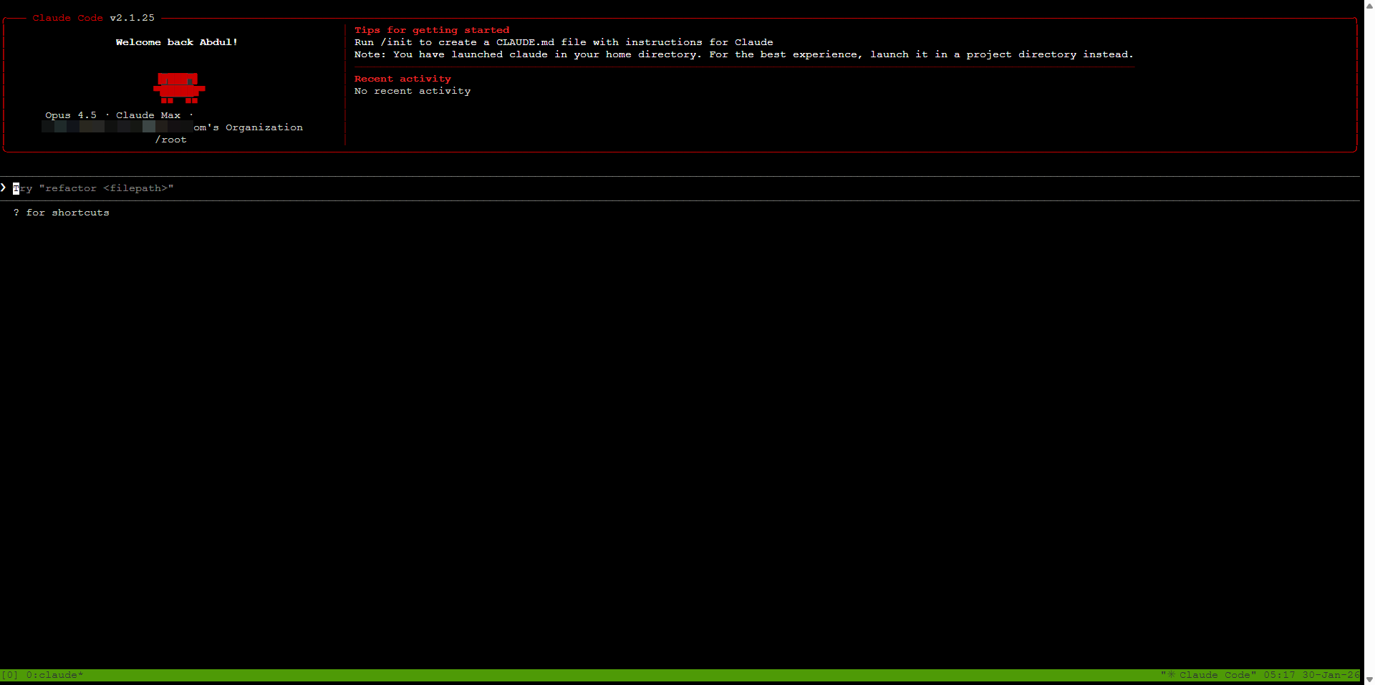
Task: Click the 'Claude Max' plan label
Action: tap(148, 115)
